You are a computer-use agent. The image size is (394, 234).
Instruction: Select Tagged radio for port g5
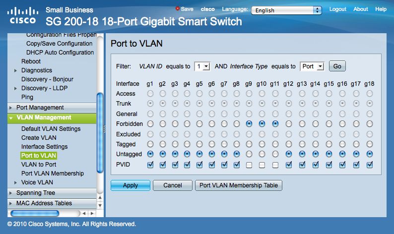[x=199, y=144]
